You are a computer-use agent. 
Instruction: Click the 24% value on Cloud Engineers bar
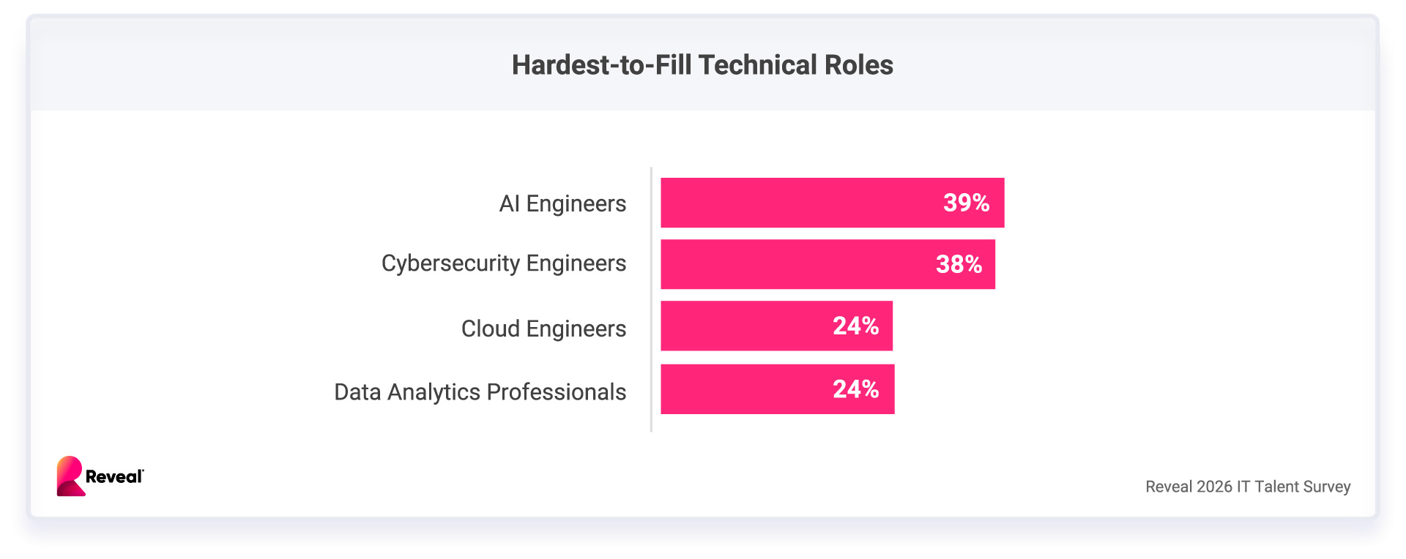click(x=855, y=326)
